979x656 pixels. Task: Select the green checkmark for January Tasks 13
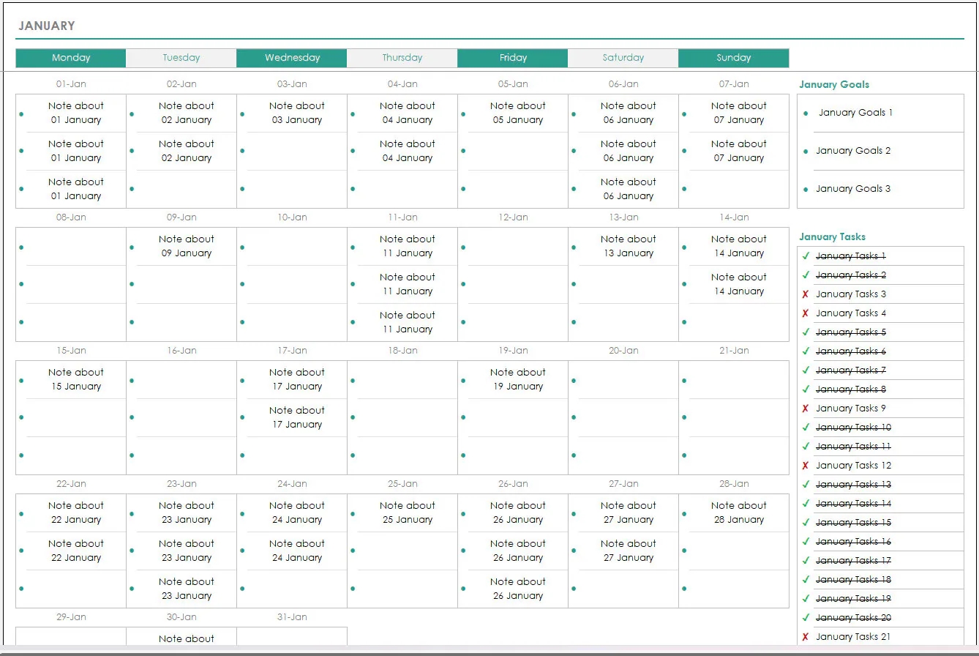pos(806,485)
